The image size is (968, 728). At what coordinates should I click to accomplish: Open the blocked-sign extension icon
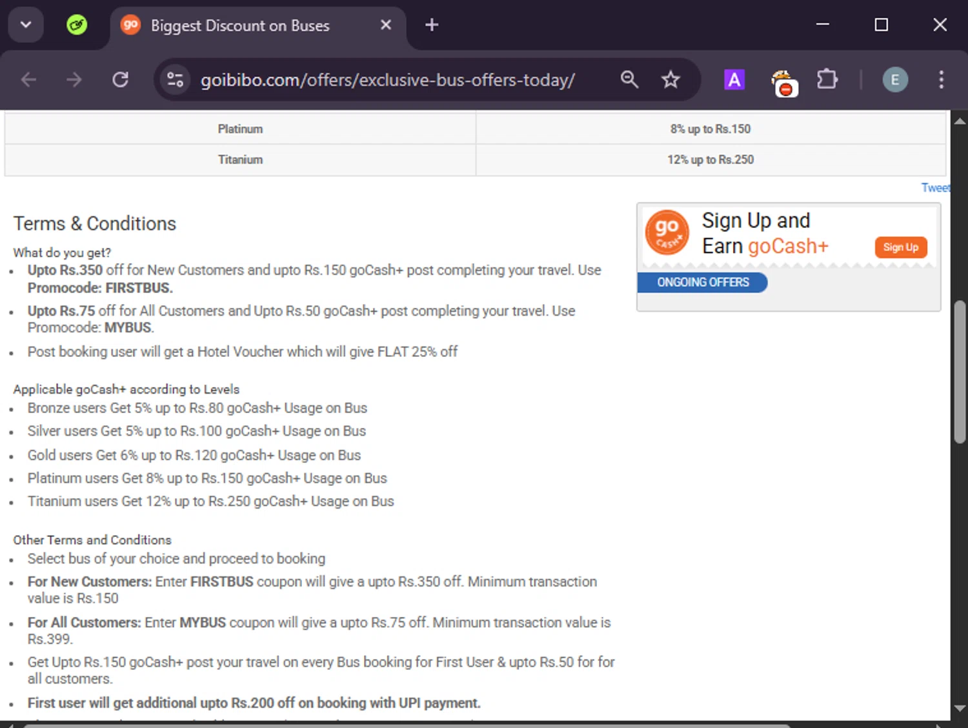[x=784, y=83]
